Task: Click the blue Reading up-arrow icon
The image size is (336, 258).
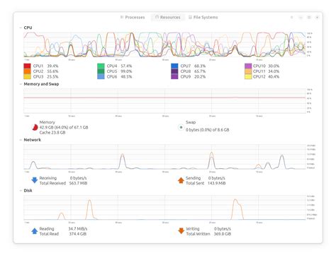Action: tap(35, 231)
